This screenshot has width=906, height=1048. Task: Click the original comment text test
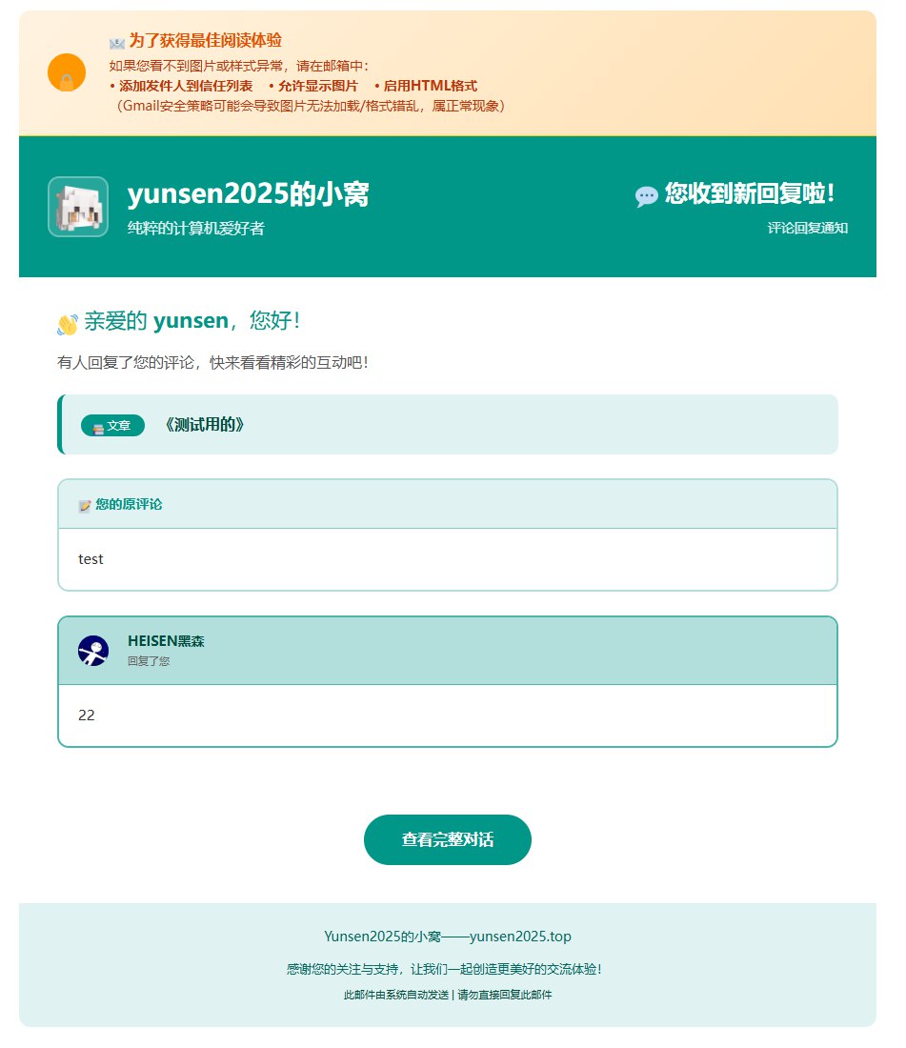91,558
